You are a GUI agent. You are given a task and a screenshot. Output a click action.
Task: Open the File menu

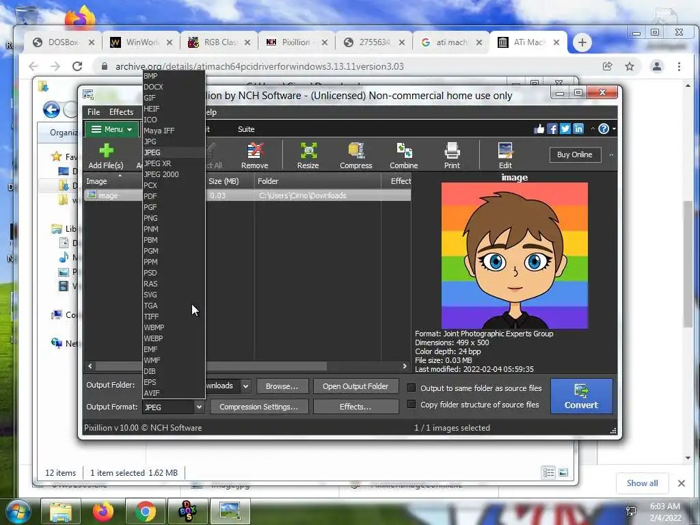pyautogui.click(x=94, y=112)
